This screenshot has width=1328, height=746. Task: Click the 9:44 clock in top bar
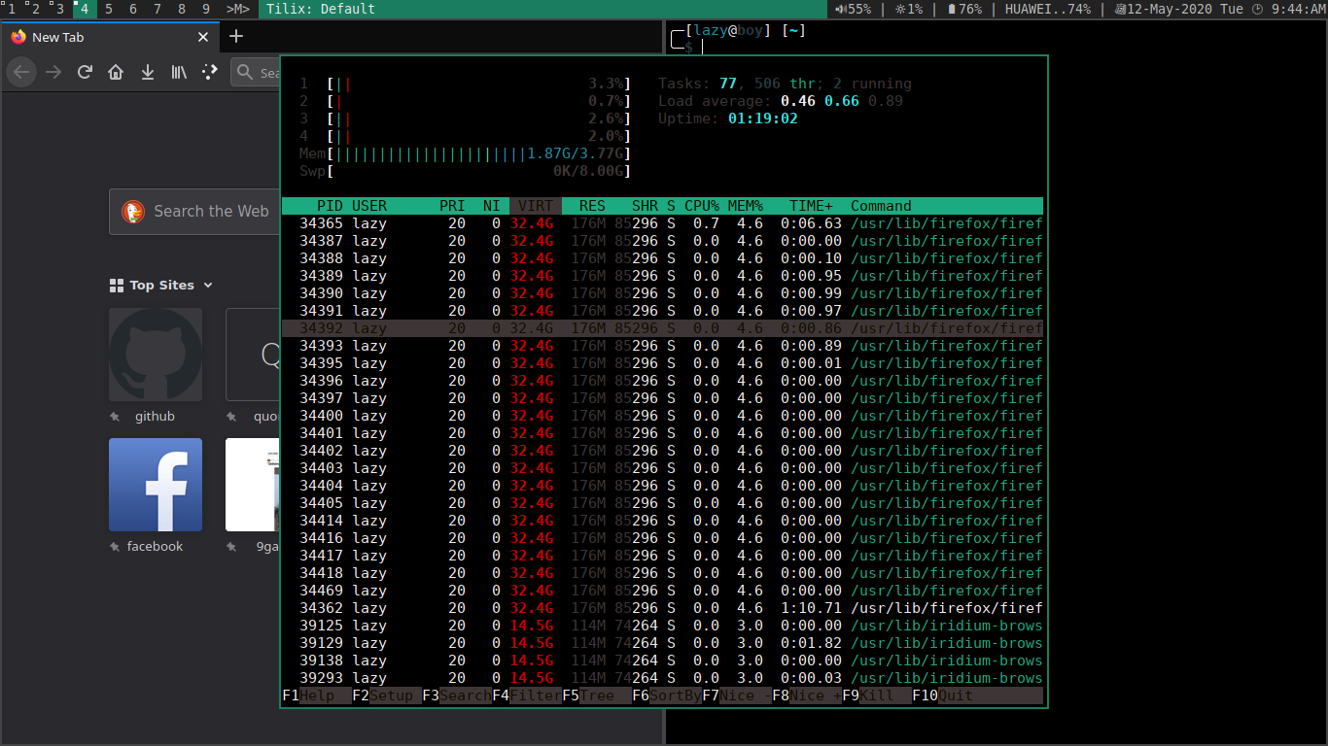[1288, 9]
